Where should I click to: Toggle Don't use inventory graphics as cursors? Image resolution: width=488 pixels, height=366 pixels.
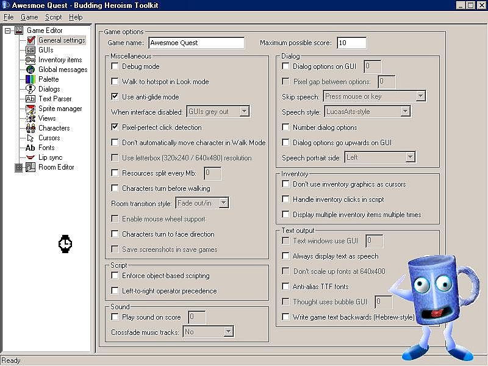point(285,184)
